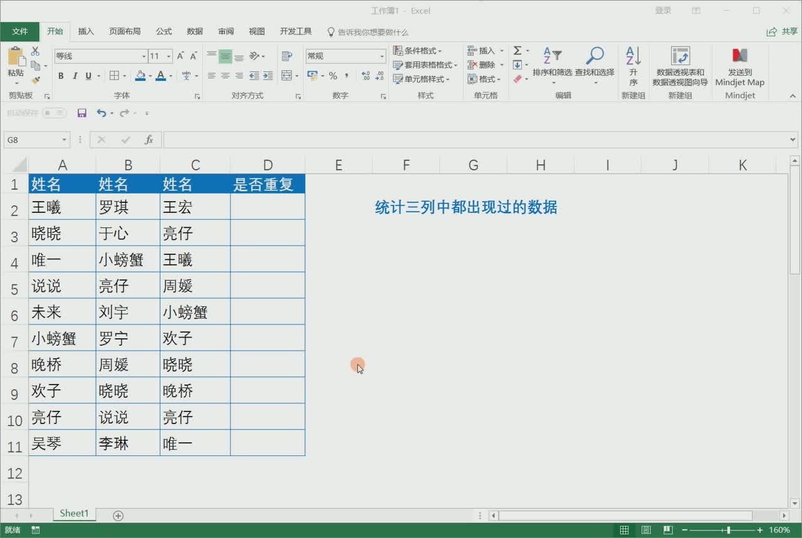Image resolution: width=802 pixels, height=538 pixels.
Task: Toggle align text left
Action: (212, 76)
